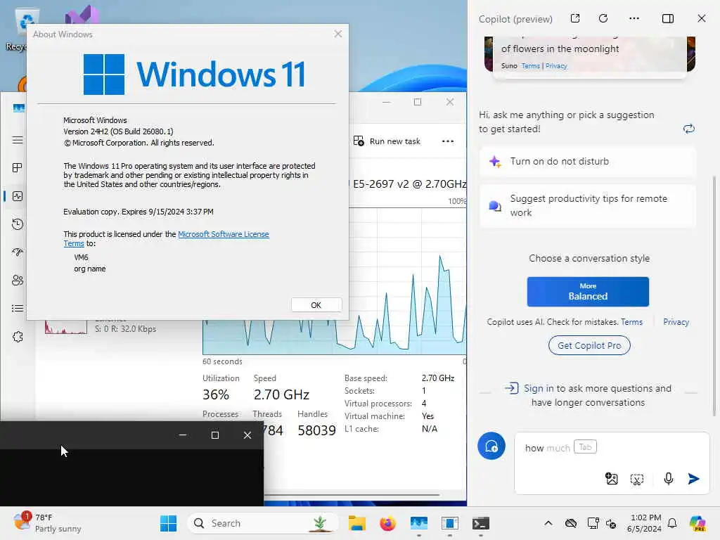
Task: Open Task Manager hamburger navigation menu
Action: click(18, 140)
